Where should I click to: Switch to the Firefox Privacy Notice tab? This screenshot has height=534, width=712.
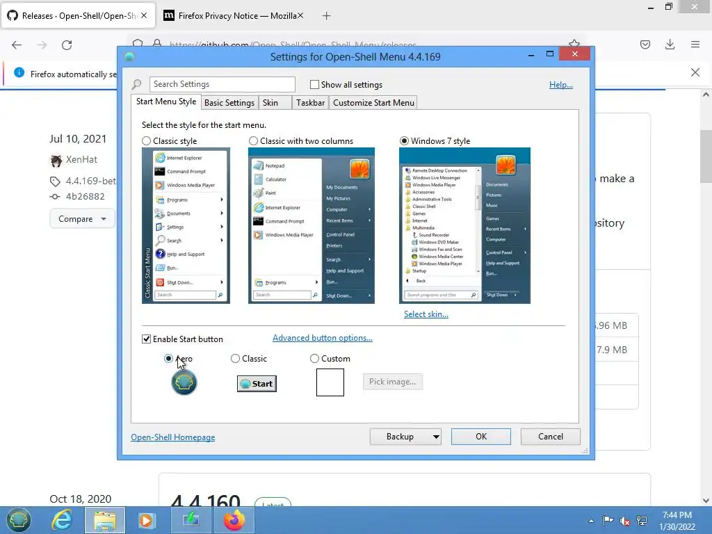click(234, 16)
